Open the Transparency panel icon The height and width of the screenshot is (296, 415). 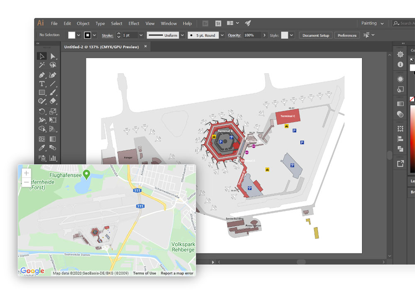point(400,114)
